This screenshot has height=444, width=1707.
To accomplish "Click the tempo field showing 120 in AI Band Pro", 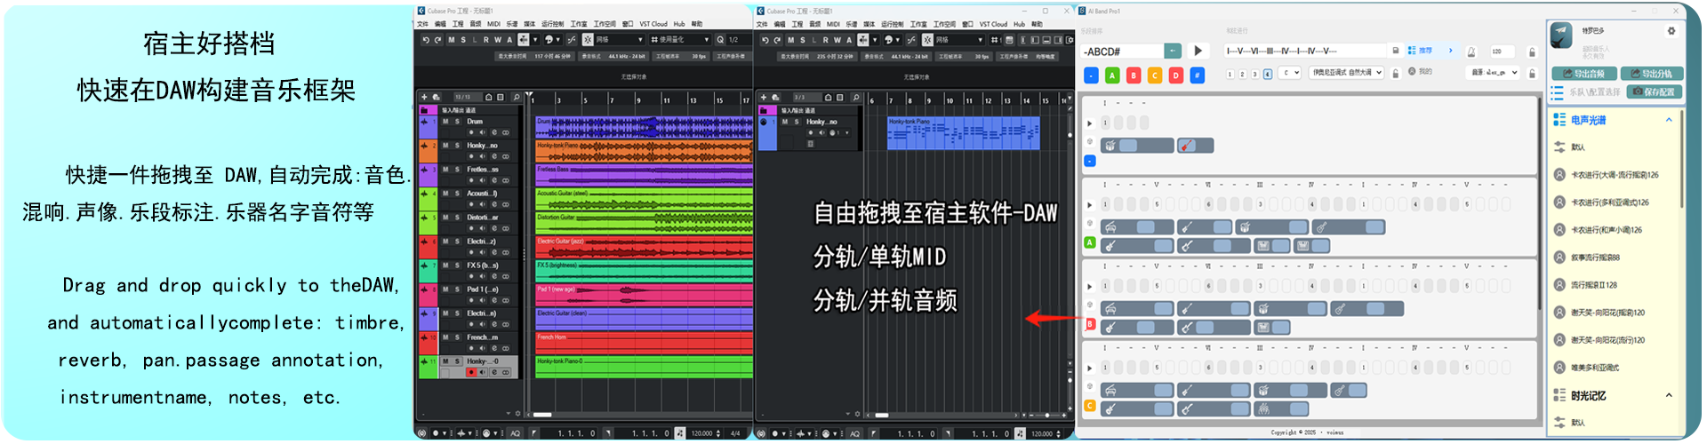I will 1503,52.
